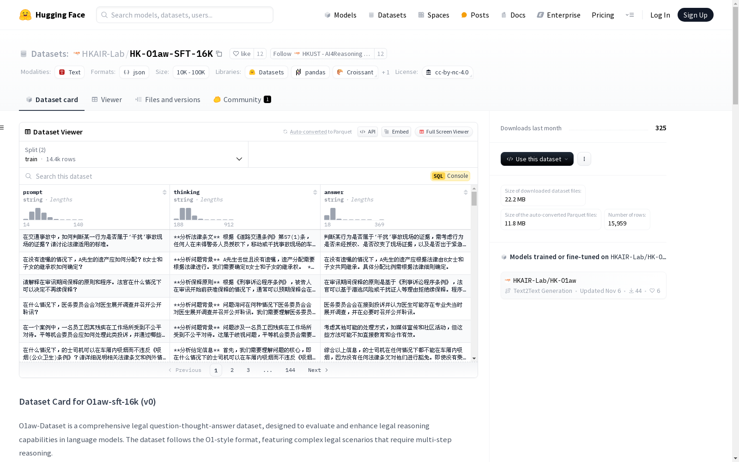The height and width of the screenshot is (462, 739).
Task: Click the Datasets: breadcrumb label
Action: [49, 54]
